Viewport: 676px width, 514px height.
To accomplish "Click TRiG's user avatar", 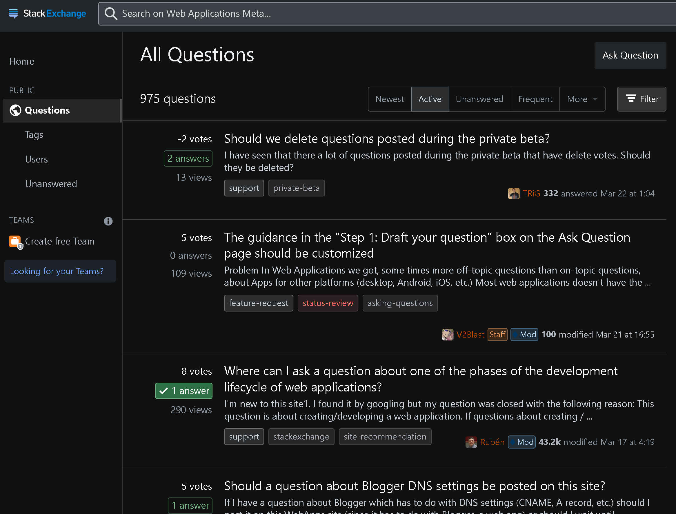I will click(x=514, y=193).
